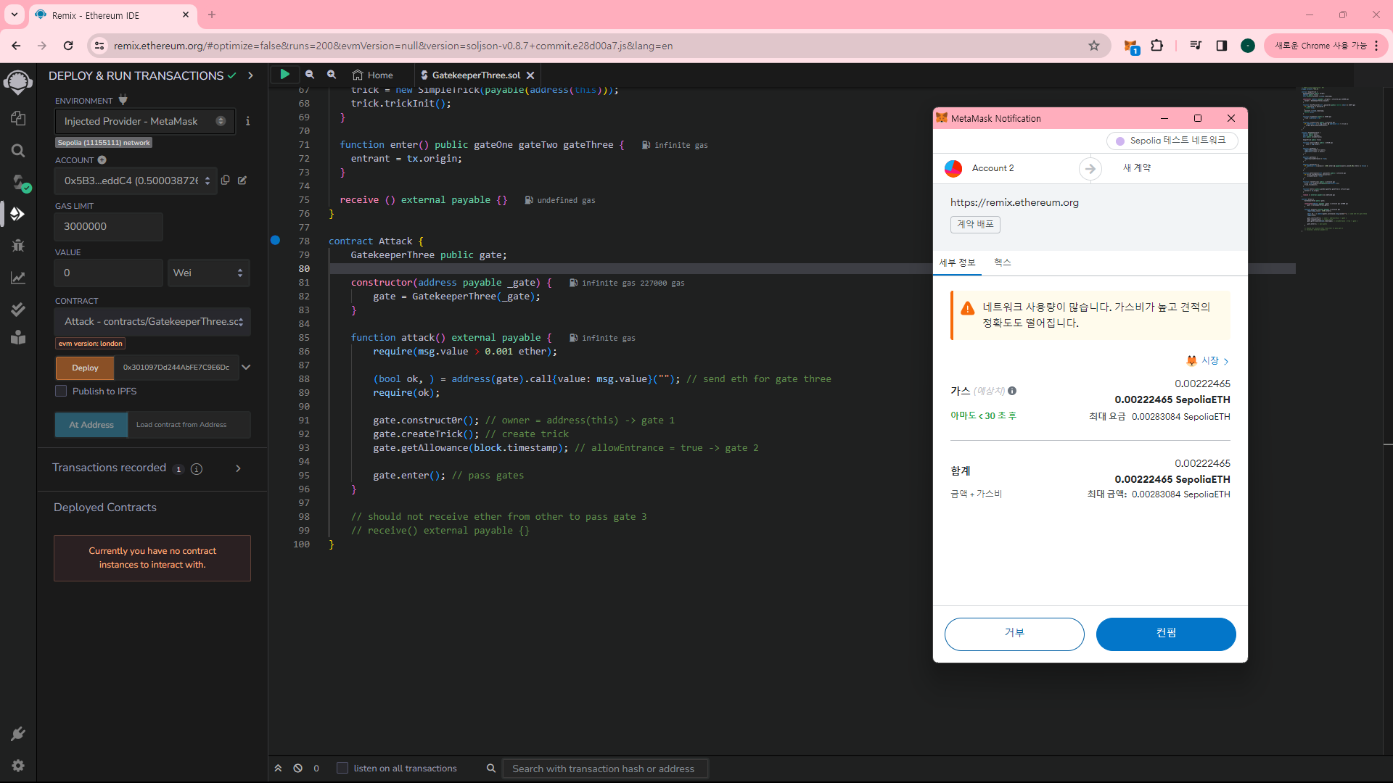The image size is (1393, 783).
Task: Click the blue 컨펌 confirm button
Action: click(1165, 634)
